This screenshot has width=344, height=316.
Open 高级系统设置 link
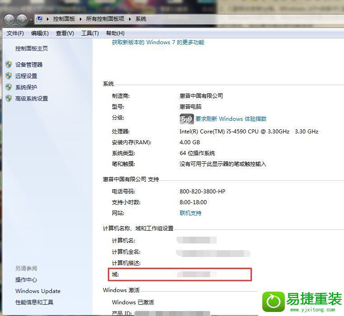[31, 99]
